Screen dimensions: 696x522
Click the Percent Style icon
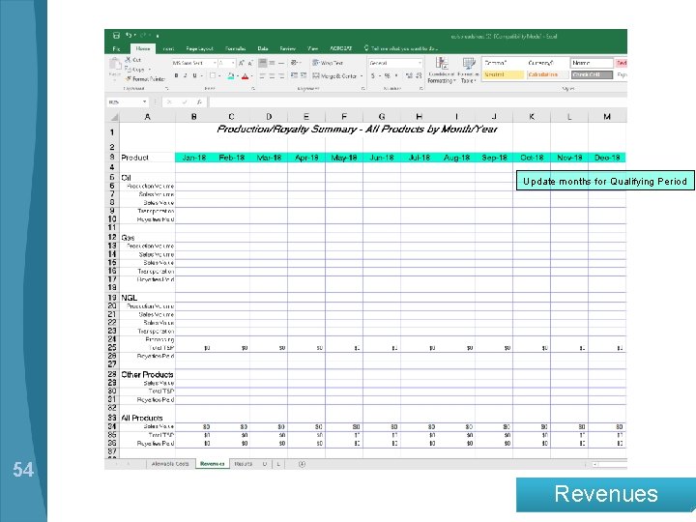pos(387,76)
